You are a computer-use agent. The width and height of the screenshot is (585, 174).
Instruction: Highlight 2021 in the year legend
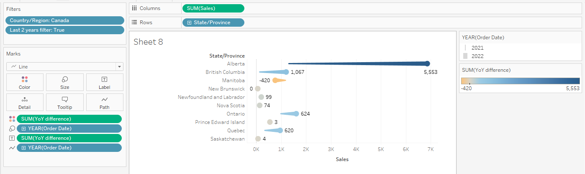pyautogui.click(x=477, y=48)
